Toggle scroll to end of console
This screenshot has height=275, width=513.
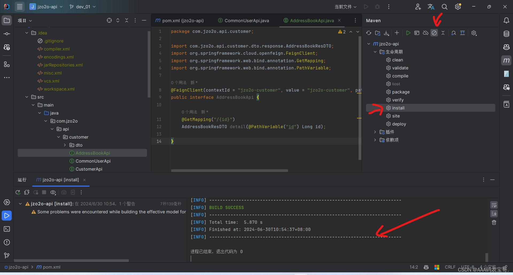point(494,214)
